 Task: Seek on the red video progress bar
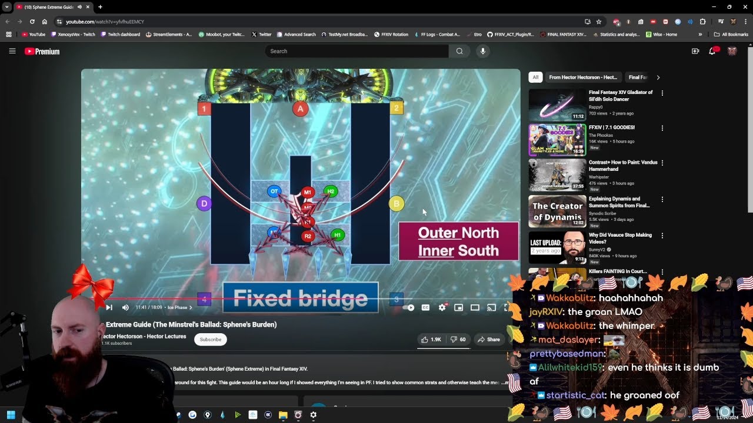click(x=301, y=298)
